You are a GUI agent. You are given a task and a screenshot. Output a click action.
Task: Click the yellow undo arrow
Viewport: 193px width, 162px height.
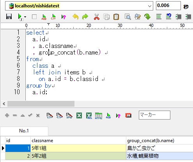76,17
